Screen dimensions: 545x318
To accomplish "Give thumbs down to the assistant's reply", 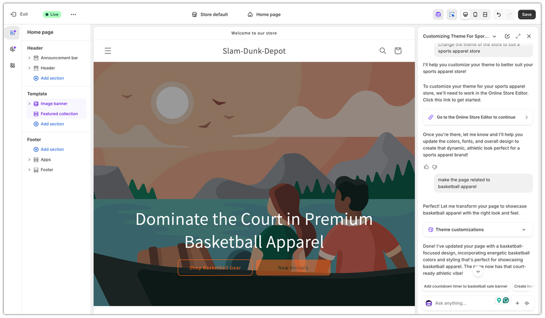I will coord(434,167).
